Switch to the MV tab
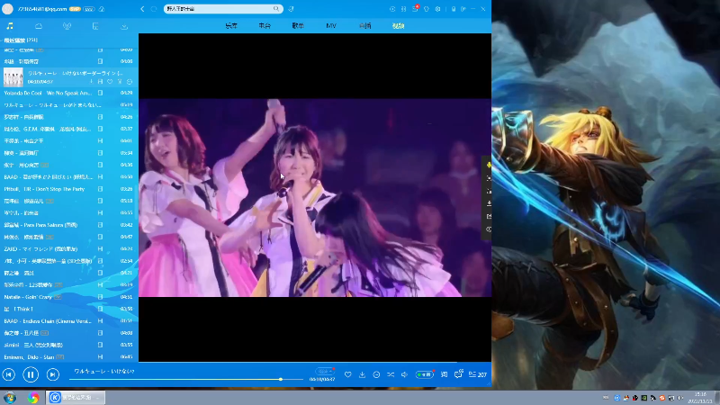 click(331, 26)
